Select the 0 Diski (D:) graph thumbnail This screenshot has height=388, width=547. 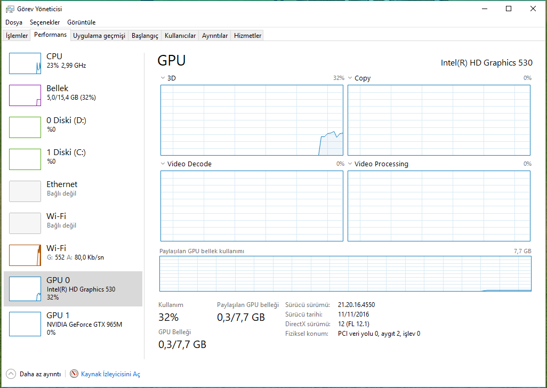point(25,127)
